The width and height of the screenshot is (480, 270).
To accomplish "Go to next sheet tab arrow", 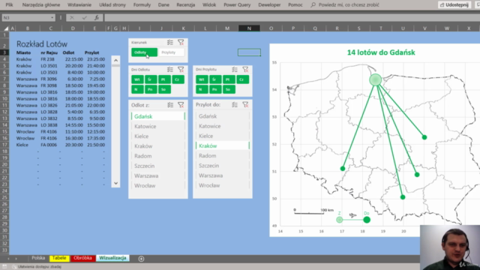I will (16, 259).
